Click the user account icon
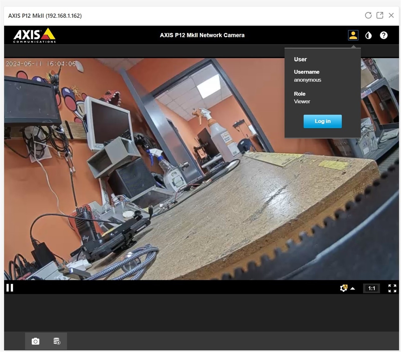Screen dimensions: 401x352 pos(353,35)
